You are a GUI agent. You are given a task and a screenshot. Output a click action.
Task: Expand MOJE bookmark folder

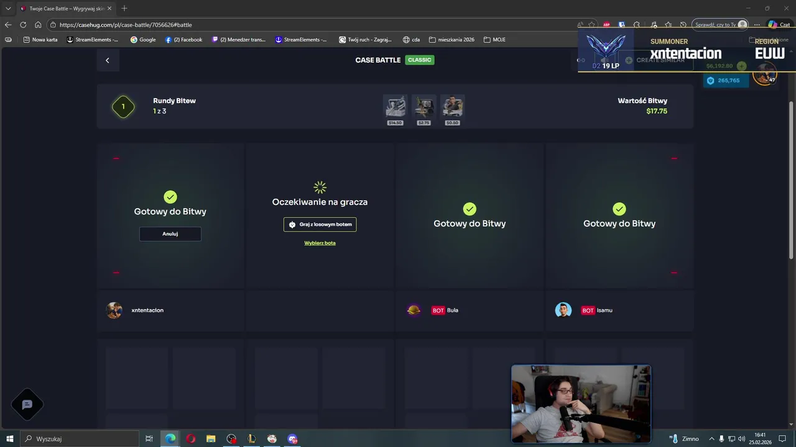(x=494, y=40)
